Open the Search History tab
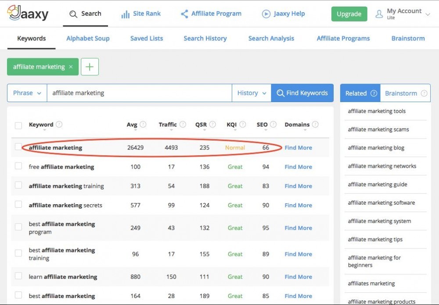The image size is (439, 305). (x=205, y=39)
